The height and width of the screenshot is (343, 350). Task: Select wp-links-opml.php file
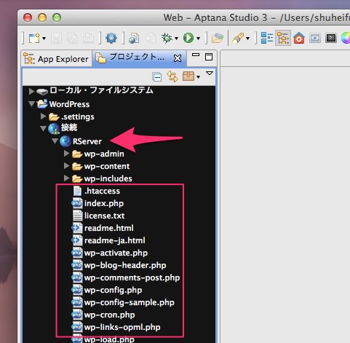[122, 327]
